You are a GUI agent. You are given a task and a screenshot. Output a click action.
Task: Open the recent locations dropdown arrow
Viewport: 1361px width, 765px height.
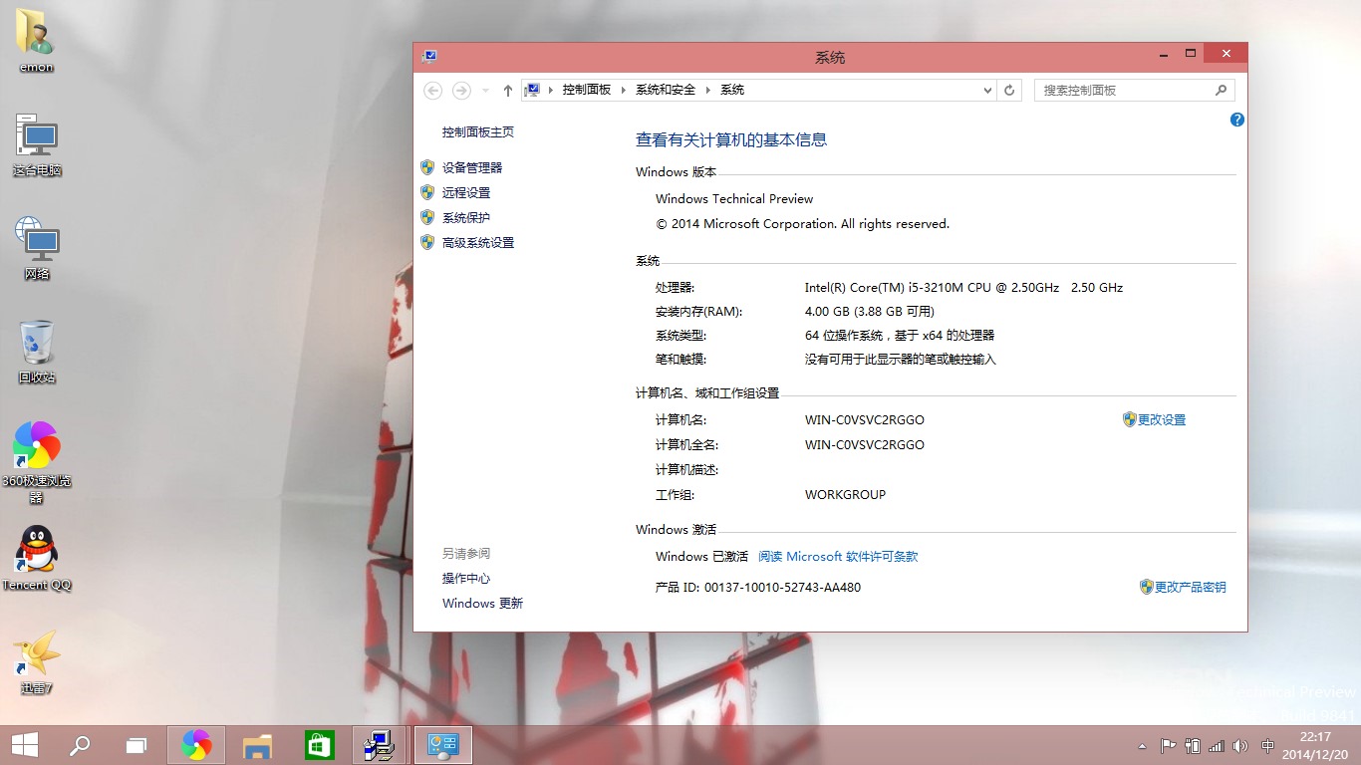(485, 91)
